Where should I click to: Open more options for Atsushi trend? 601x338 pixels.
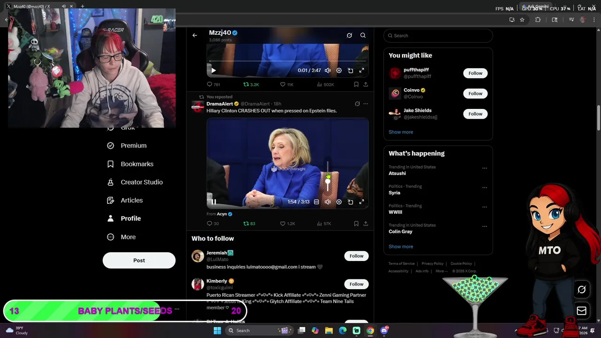(x=485, y=168)
